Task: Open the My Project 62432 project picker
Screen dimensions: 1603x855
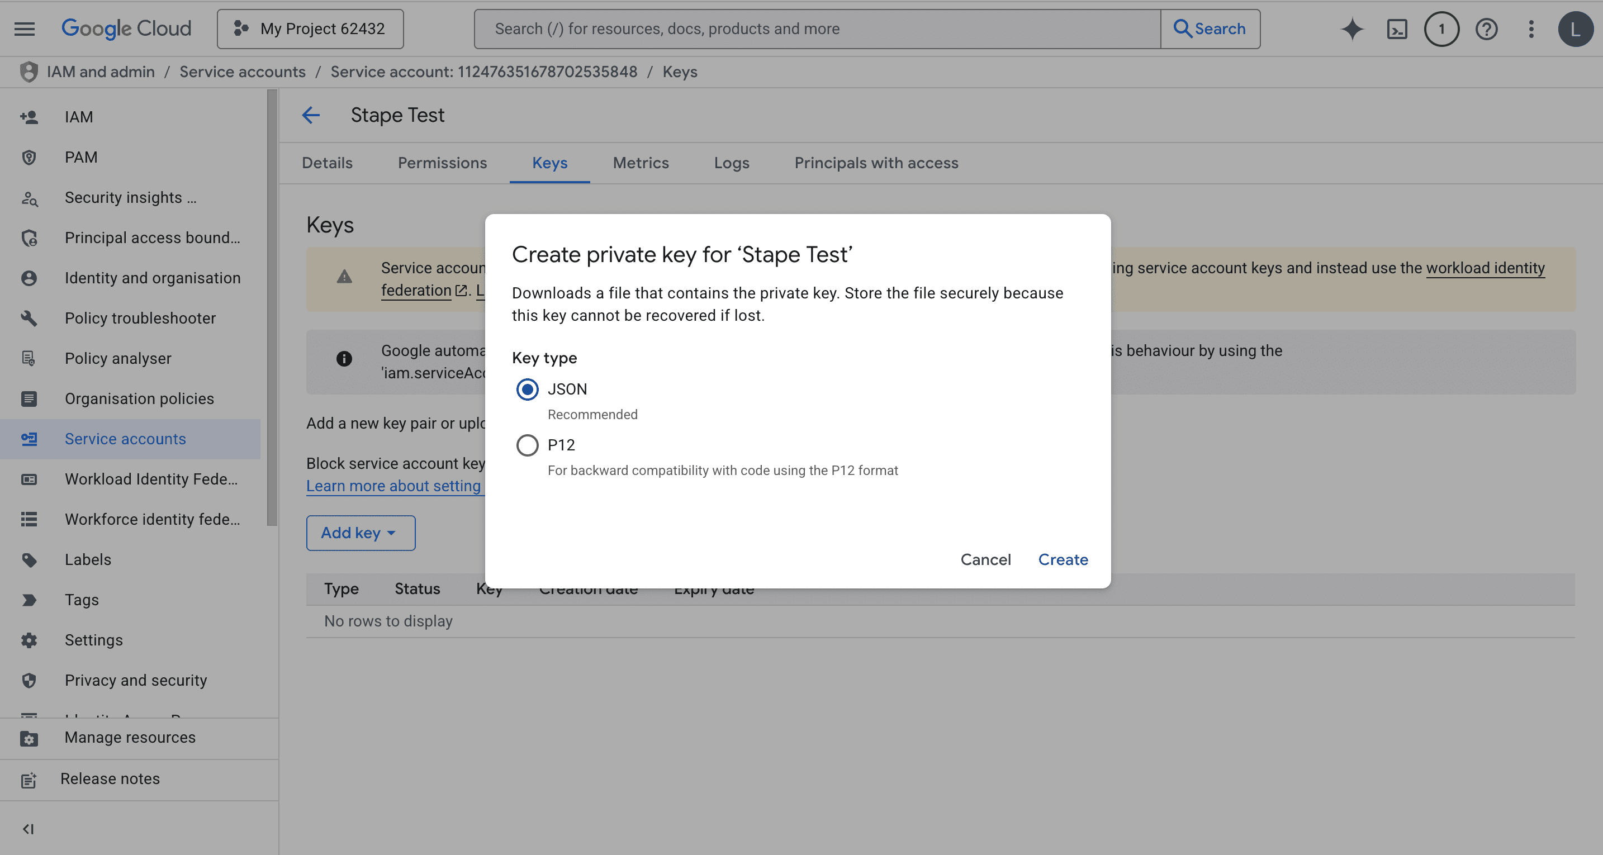Action: [310, 28]
